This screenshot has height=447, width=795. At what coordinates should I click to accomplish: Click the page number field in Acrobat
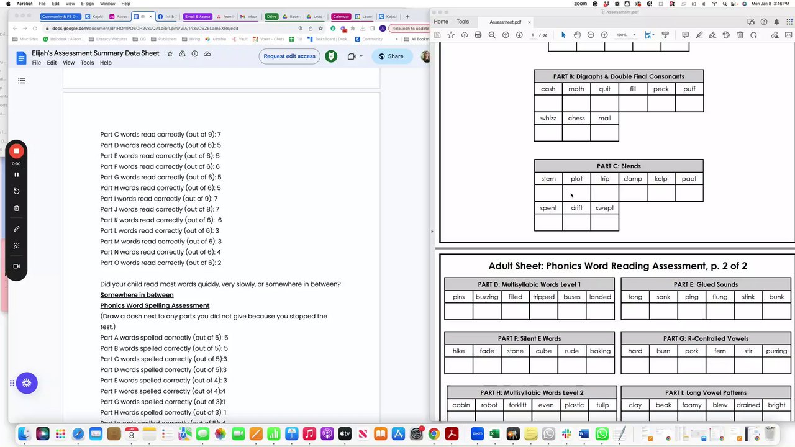533,35
